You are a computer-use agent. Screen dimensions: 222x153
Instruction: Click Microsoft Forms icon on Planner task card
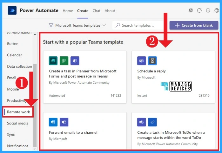(53, 61)
